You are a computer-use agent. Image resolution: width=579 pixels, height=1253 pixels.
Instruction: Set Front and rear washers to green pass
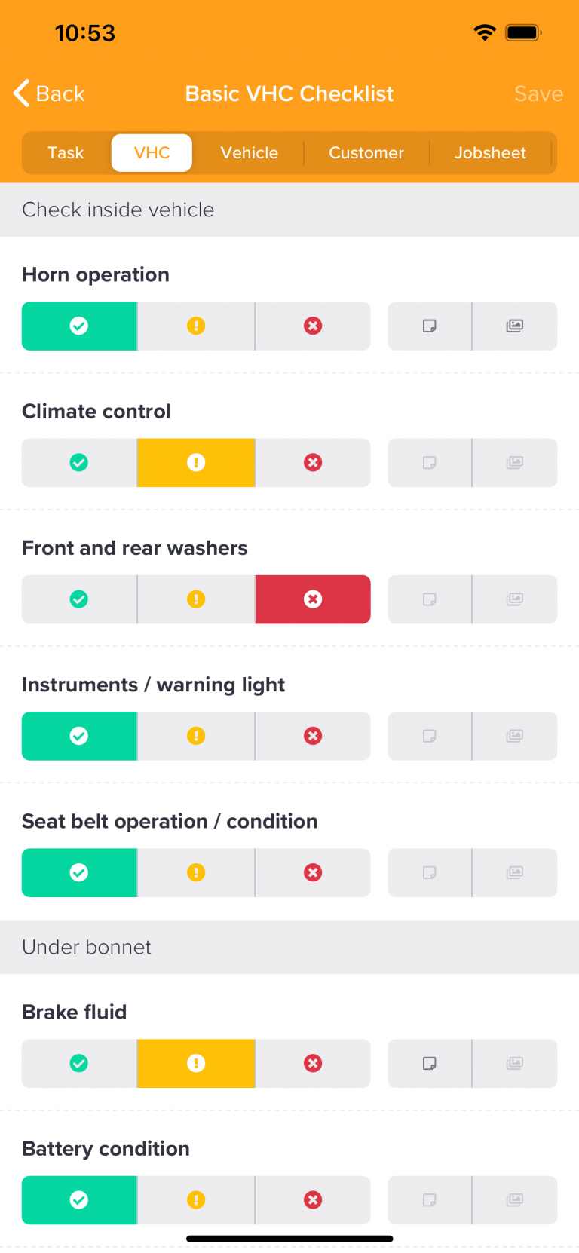pos(79,599)
